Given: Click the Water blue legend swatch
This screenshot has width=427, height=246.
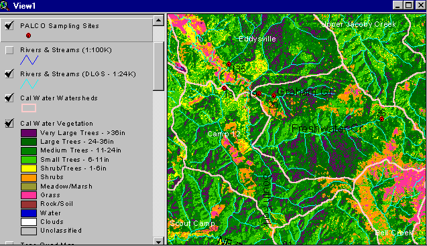Looking at the screenshot, I should pyautogui.click(x=29, y=213).
